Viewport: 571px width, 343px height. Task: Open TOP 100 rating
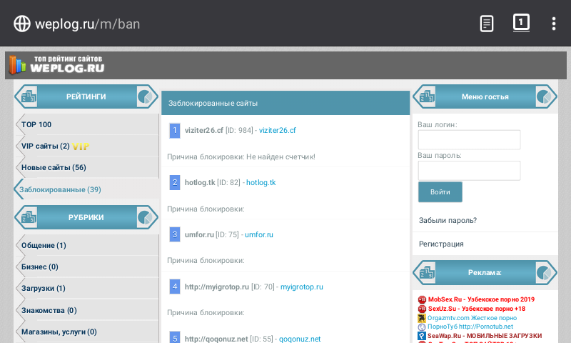pos(36,124)
